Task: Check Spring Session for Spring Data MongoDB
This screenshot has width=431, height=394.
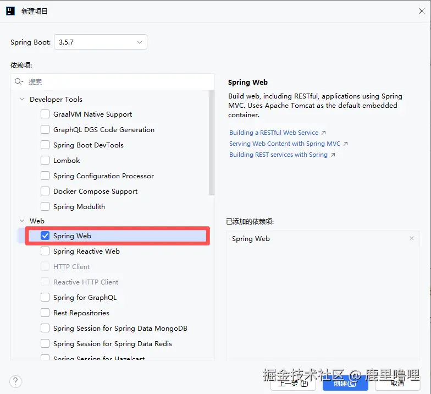Action: 45,328
